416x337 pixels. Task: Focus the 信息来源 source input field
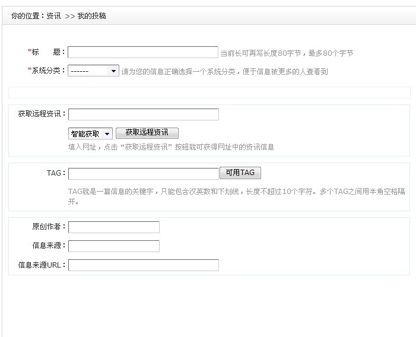coord(114,246)
